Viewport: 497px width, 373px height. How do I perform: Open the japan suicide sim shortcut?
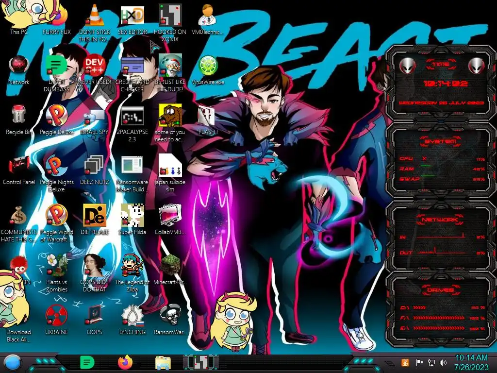click(170, 174)
